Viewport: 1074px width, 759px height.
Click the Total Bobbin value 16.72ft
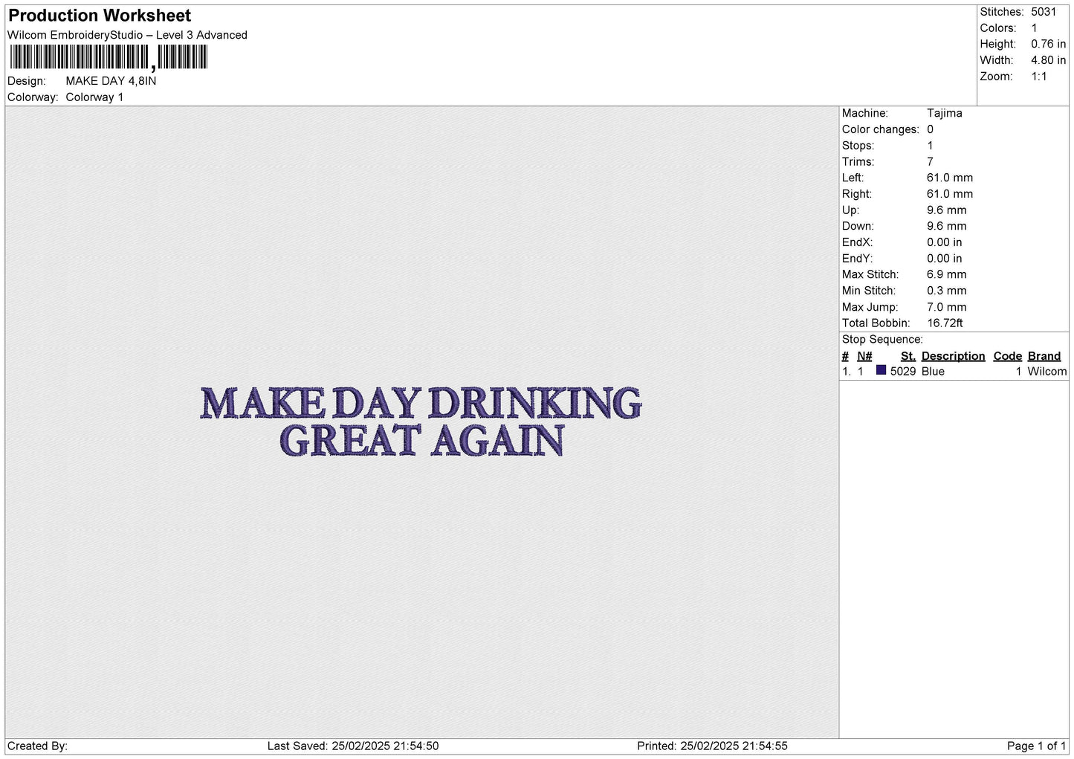pyautogui.click(x=945, y=323)
